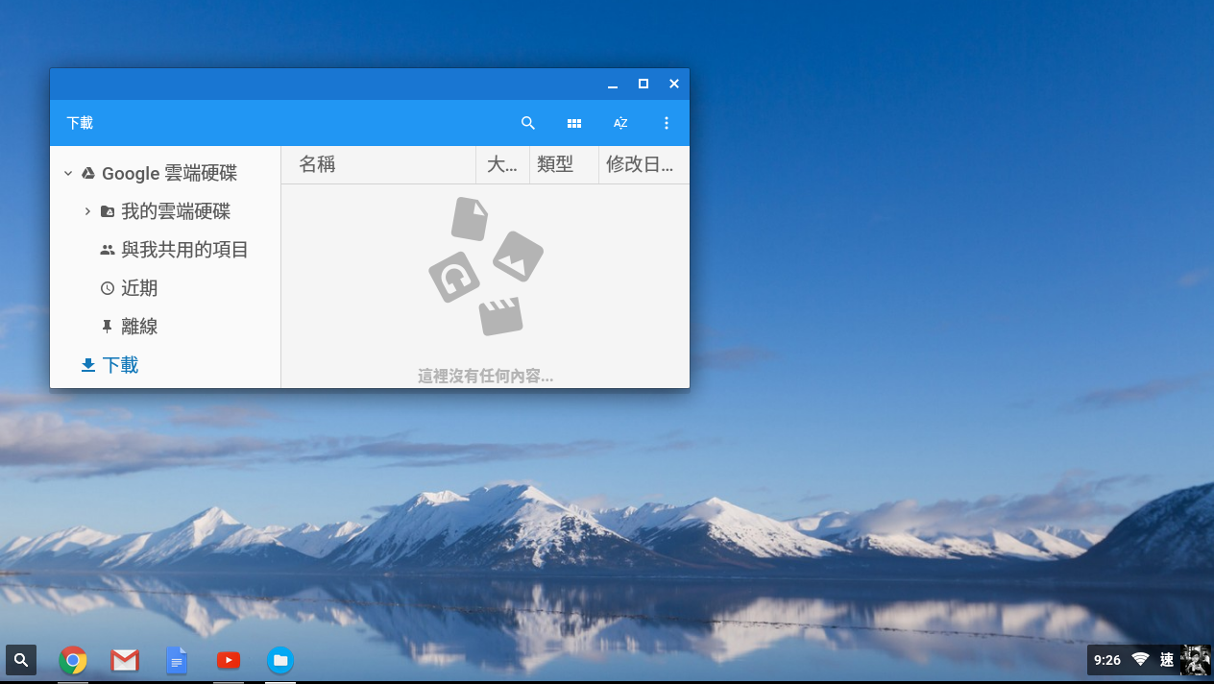Open the search icon in Files toolbar
1214x684 pixels.
click(527, 123)
